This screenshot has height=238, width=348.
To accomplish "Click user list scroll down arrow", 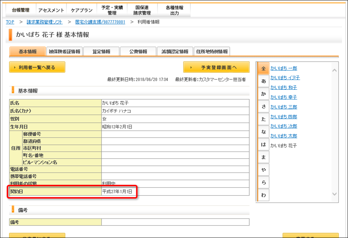I will pos(335,194).
